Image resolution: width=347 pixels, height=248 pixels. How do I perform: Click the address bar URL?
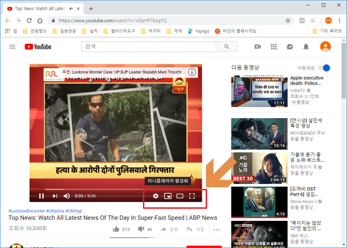point(112,21)
